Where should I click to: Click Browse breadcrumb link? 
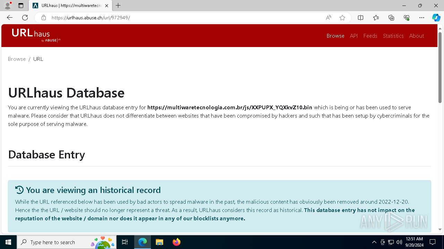coord(17,59)
